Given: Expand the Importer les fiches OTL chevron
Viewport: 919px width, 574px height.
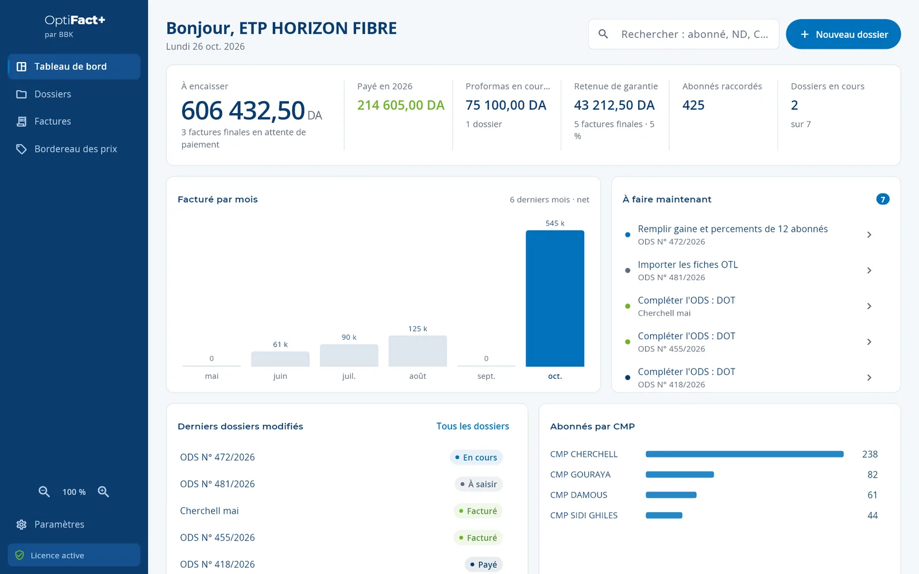Looking at the screenshot, I should click(x=869, y=270).
